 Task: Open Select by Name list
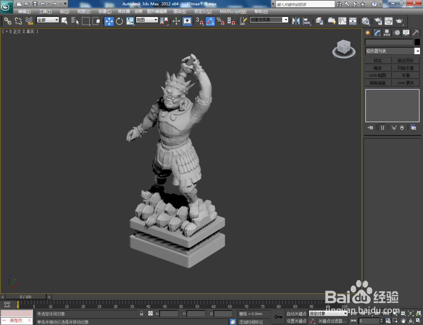point(75,21)
